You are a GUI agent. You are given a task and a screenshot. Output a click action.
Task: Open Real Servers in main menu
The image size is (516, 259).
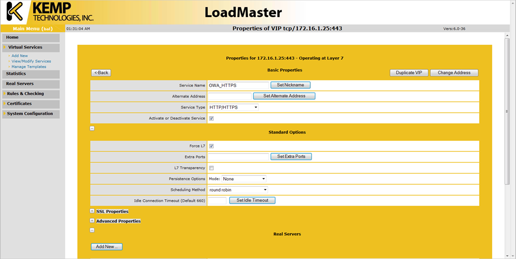click(31, 84)
